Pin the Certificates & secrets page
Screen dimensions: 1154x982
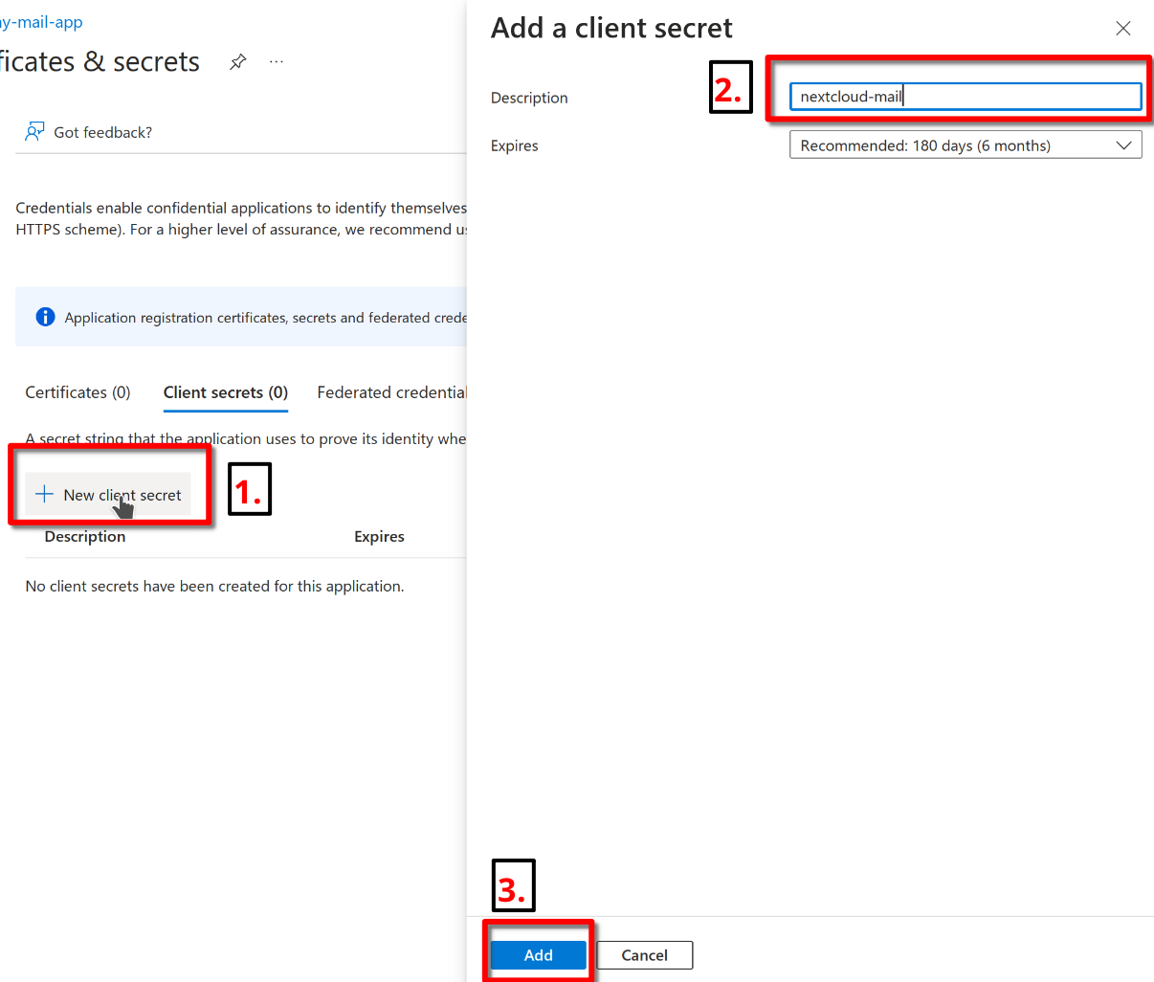[x=238, y=62]
